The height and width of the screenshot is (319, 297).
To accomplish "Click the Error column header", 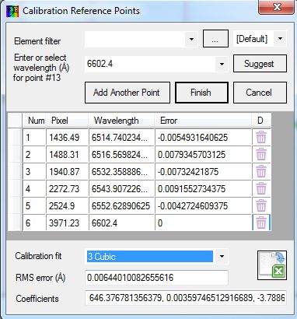I will [203, 121].
